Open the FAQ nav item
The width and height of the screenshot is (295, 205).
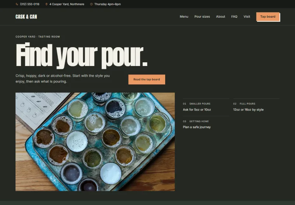pyautogui.click(x=234, y=17)
